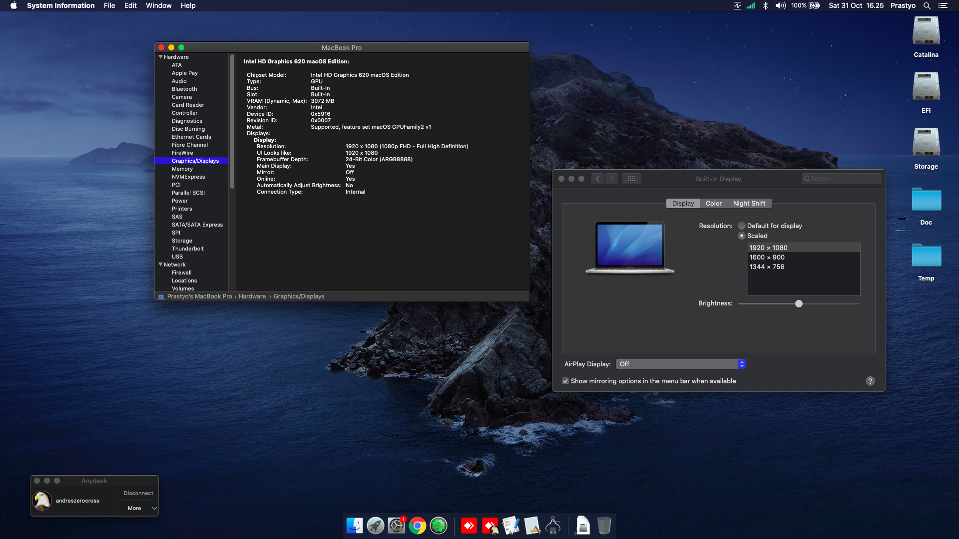Open help for display preferences
Screen dimensions: 959x539
[x=870, y=381]
